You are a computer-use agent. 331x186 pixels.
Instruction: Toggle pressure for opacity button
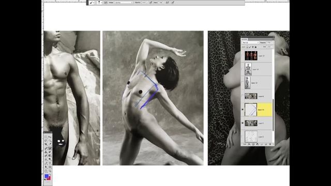pos(151,3)
